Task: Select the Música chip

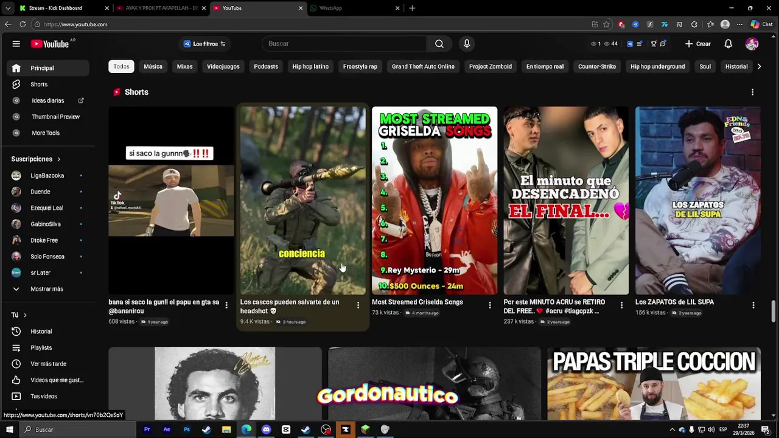Action: [x=153, y=66]
